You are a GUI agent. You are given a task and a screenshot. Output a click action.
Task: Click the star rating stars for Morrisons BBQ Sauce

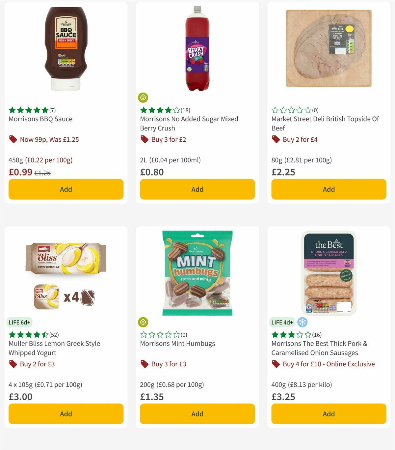pos(28,110)
